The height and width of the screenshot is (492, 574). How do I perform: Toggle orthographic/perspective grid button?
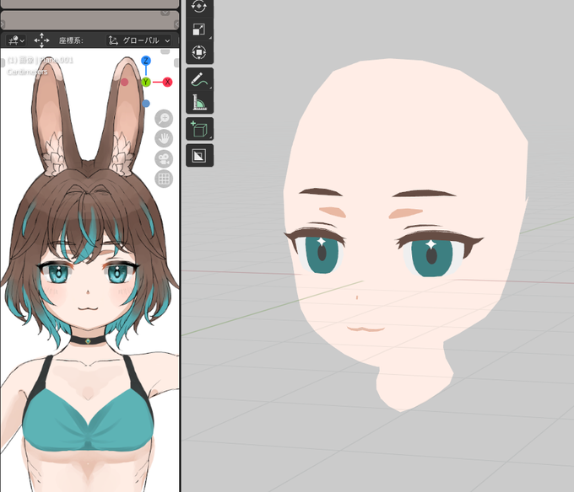(x=164, y=179)
